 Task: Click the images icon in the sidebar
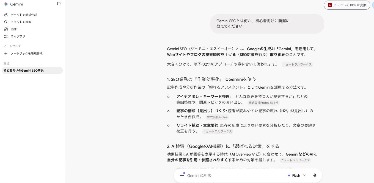(x=6, y=29)
